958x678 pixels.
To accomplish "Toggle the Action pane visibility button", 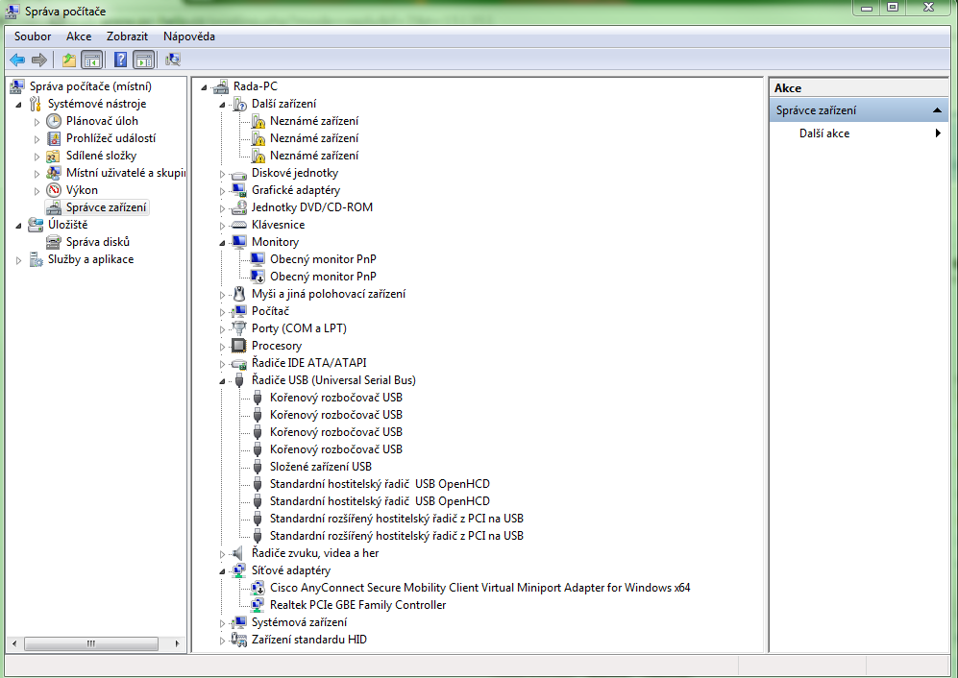I will [x=144, y=60].
